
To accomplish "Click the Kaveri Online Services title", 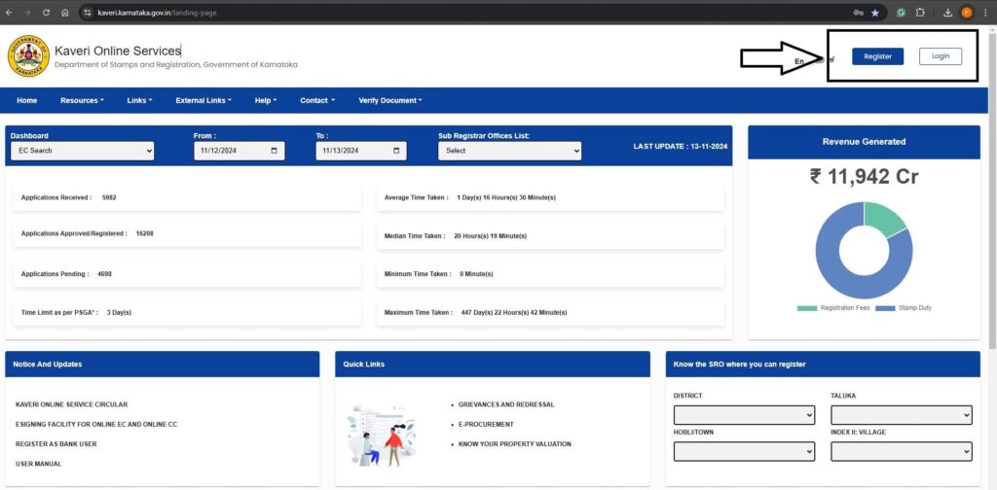I will 118,51.
